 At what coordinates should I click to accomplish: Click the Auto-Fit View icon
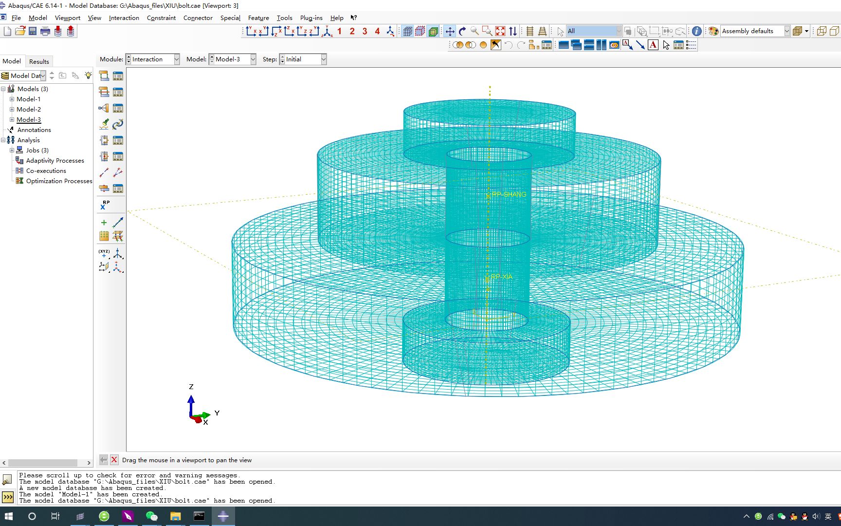[500, 31]
